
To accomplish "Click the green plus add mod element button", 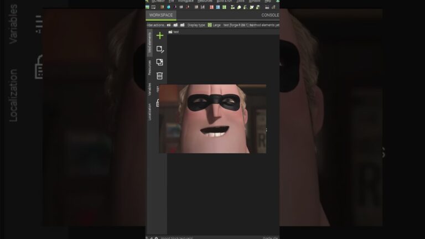I will (160, 36).
